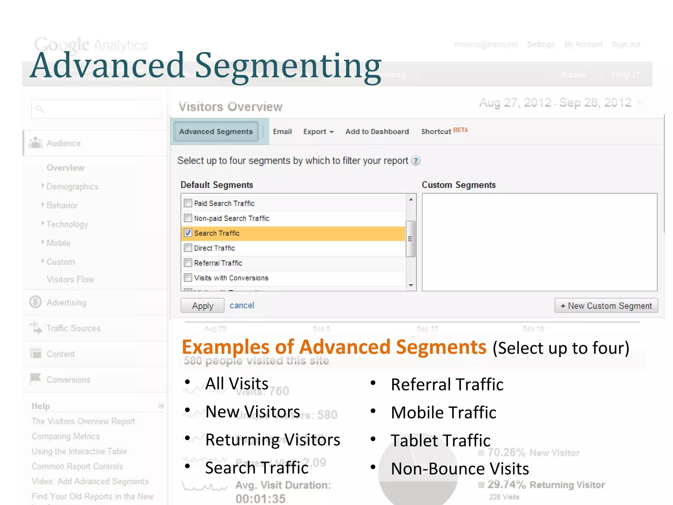Click the search magnifier icon
The image size is (673, 505).
[40, 109]
